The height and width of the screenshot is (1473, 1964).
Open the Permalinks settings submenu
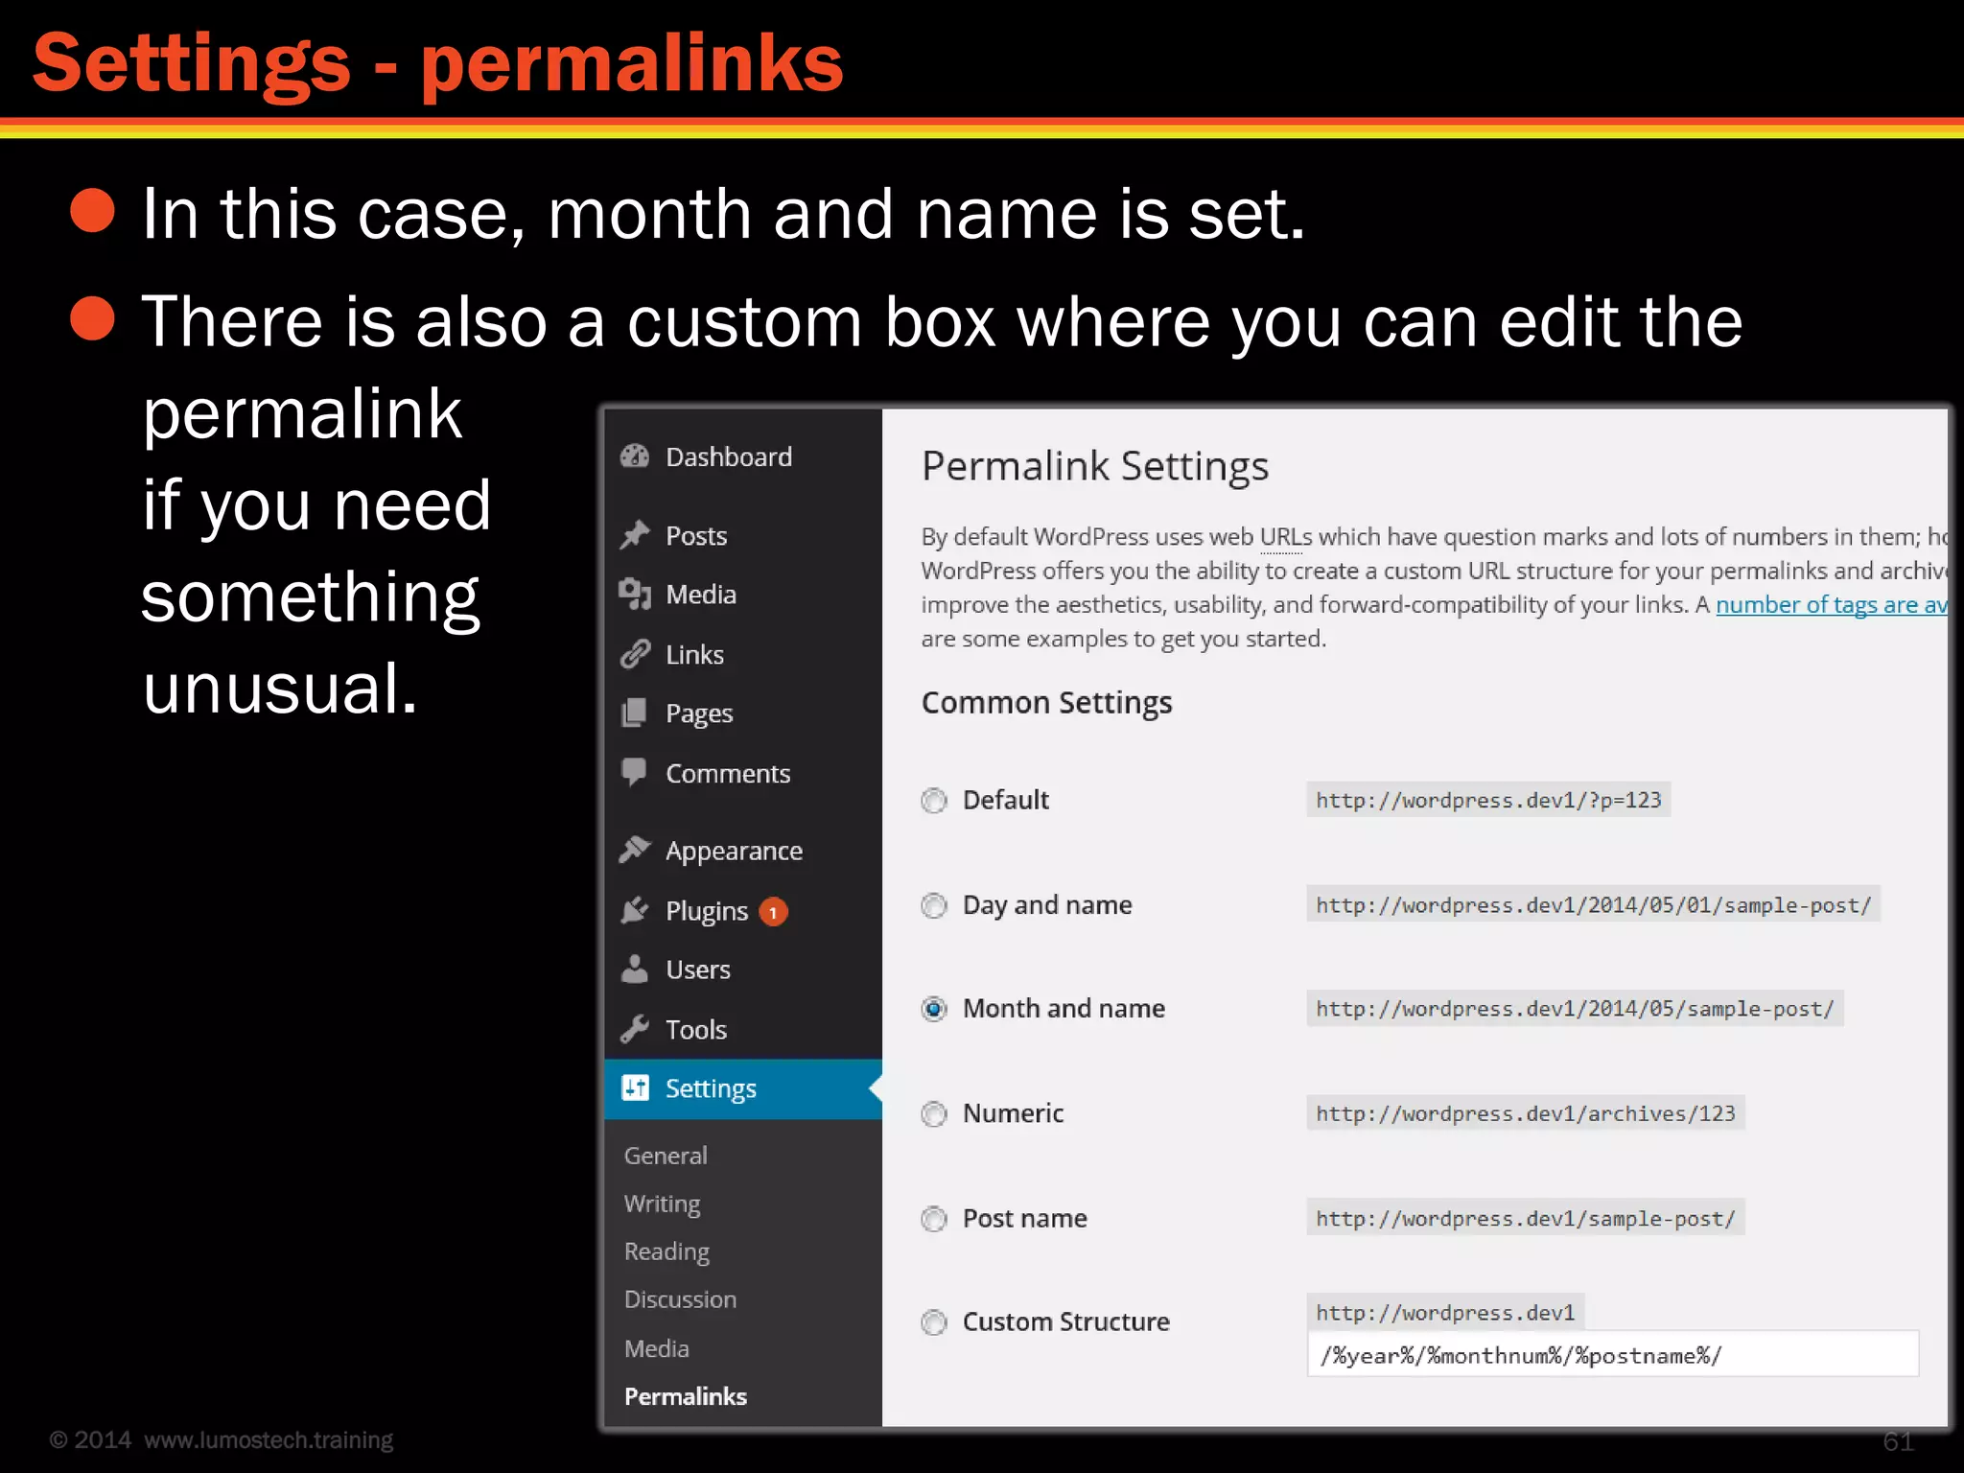point(685,1396)
